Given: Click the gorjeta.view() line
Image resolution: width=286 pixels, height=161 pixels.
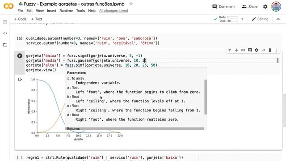Looking at the screenshot, I should (x=41, y=70).
